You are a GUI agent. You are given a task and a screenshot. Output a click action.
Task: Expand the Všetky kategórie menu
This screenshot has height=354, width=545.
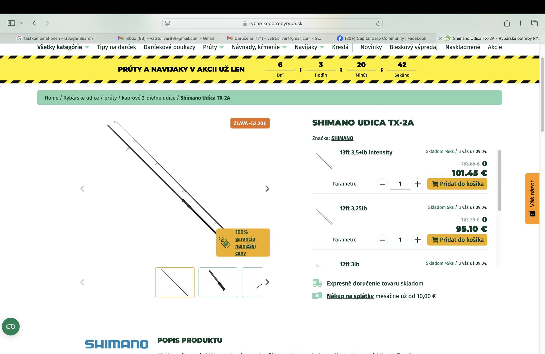(63, 47)
